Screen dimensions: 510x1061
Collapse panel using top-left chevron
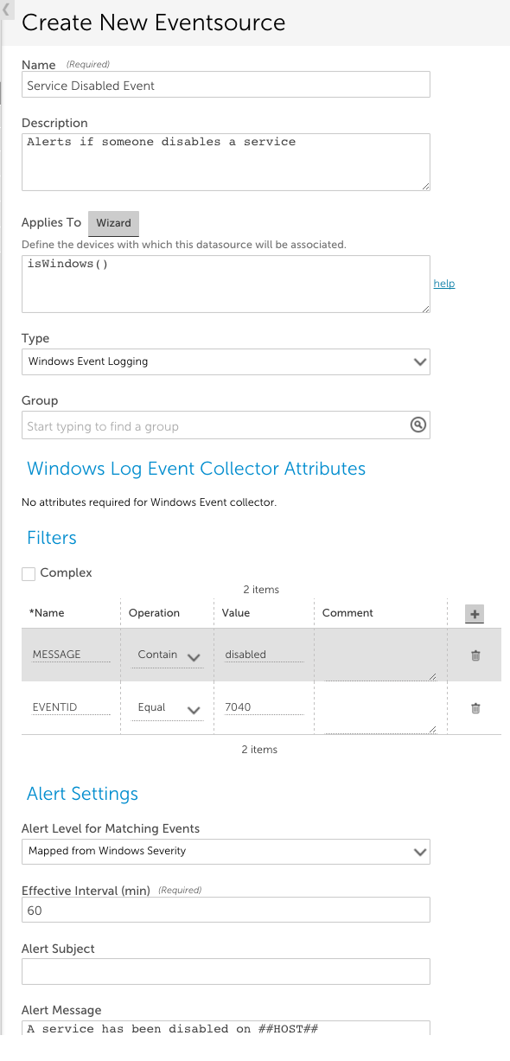(7, 11)
